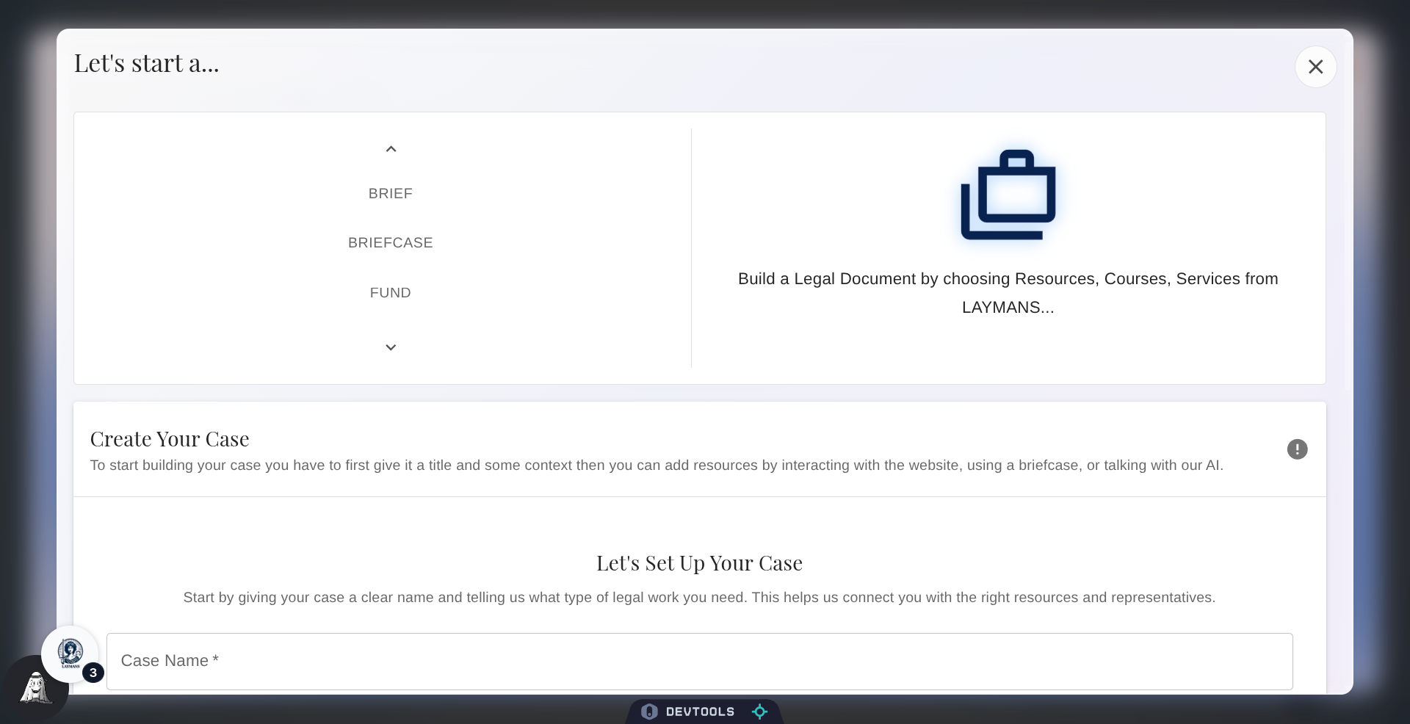Click the DevTools hexagon logo icon
The image size is (1410, 724).
649,711
